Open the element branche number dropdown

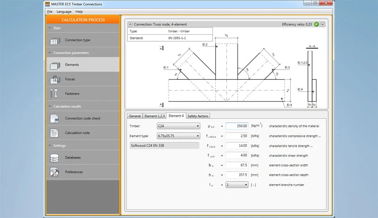coord(237,185)
